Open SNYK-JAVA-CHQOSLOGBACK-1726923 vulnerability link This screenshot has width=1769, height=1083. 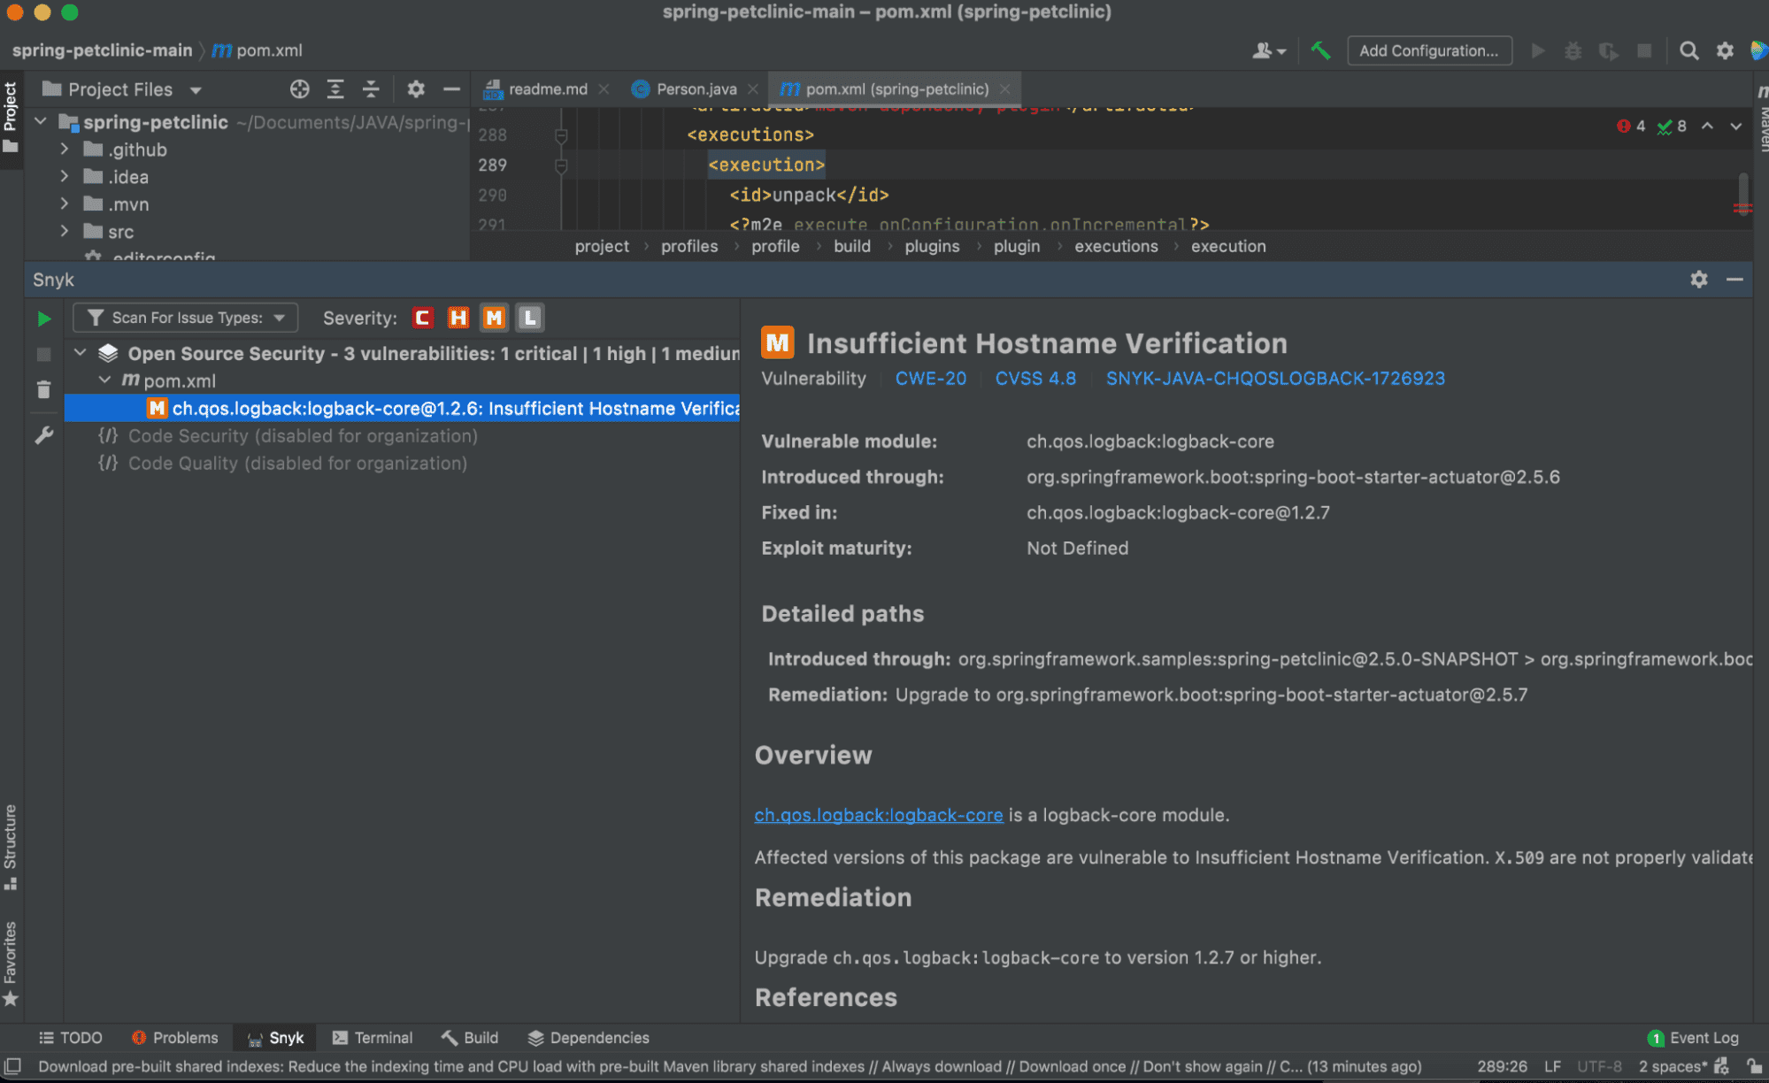(x=1274, y=378)
